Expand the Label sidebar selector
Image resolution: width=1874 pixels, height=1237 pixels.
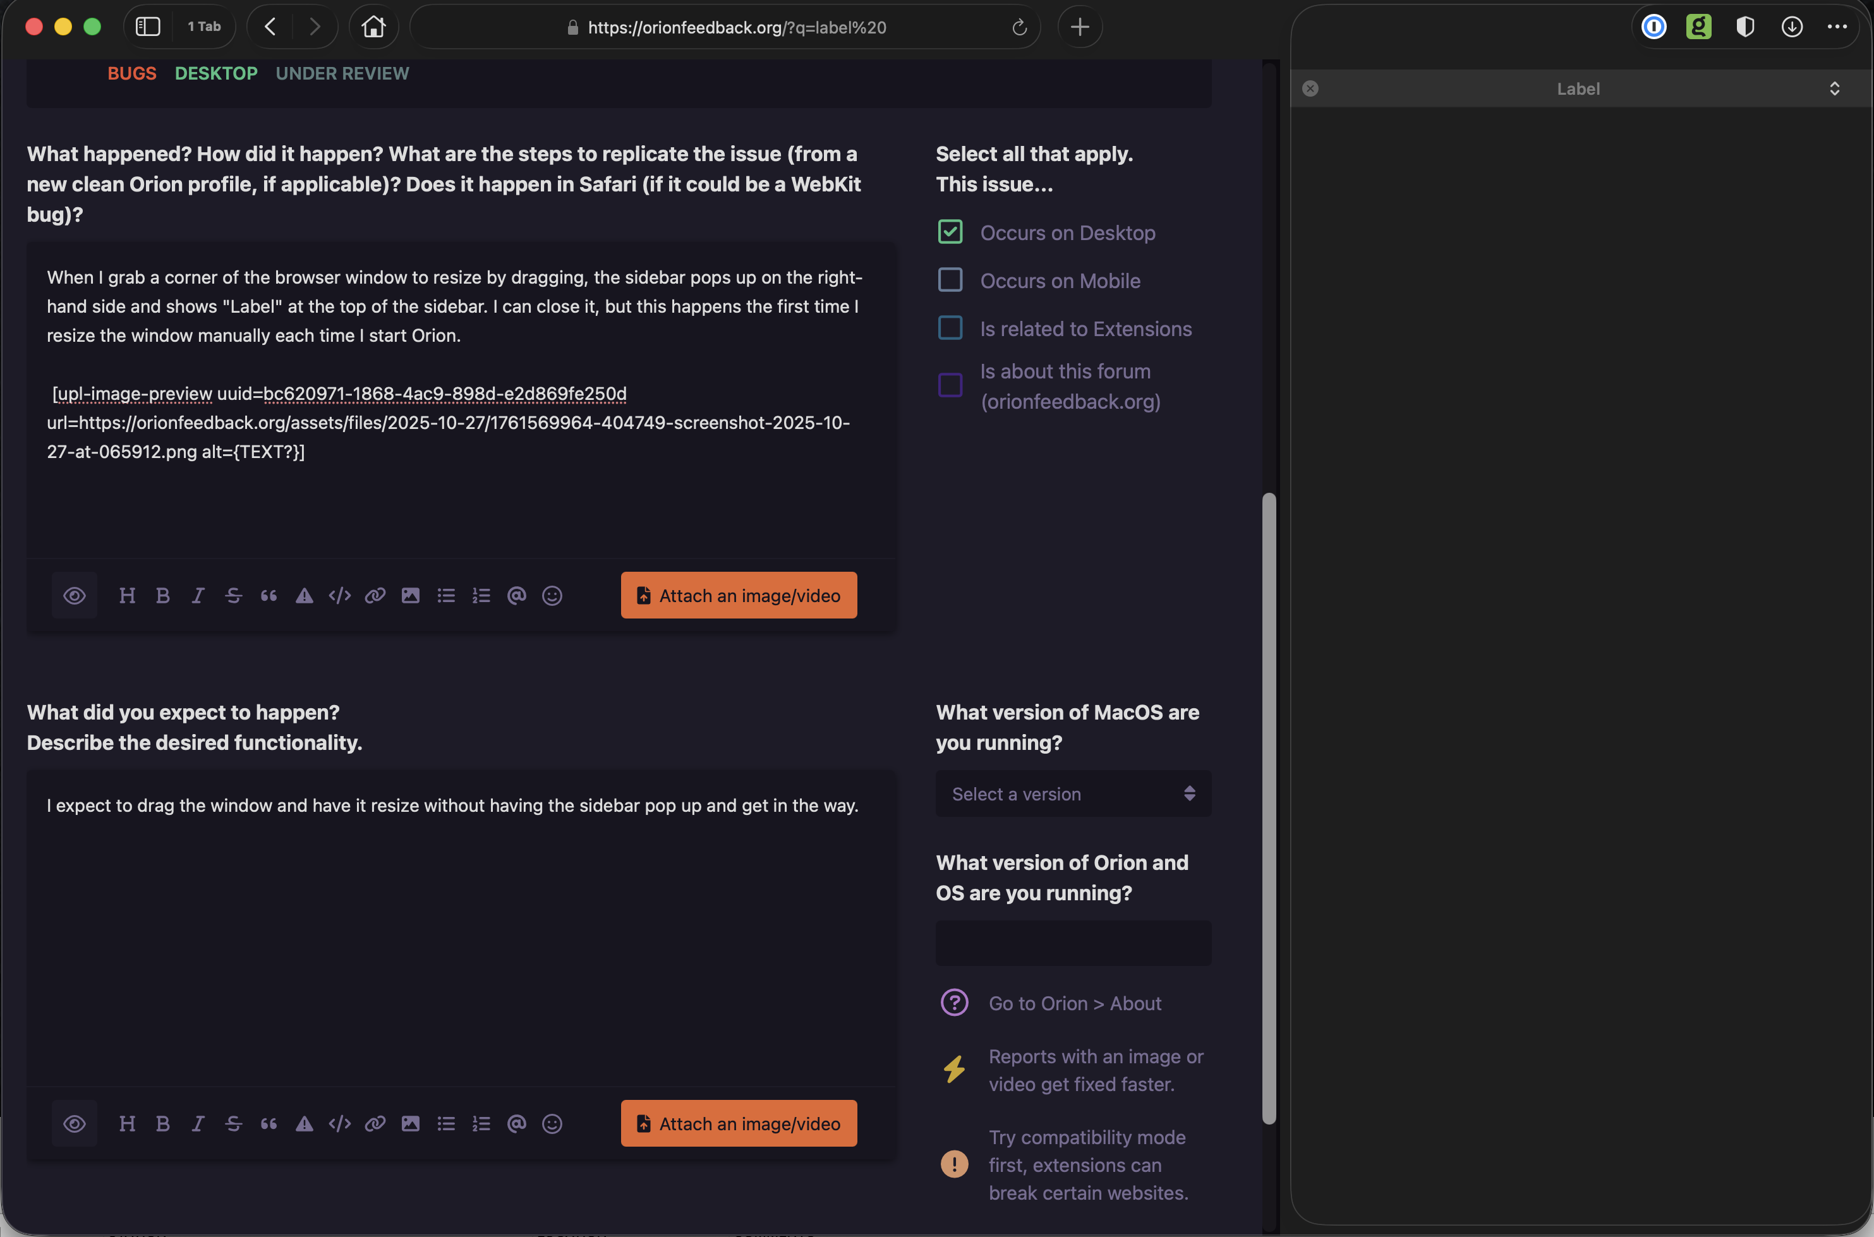click(x=1834, y=88)
